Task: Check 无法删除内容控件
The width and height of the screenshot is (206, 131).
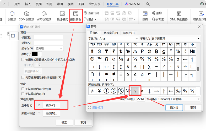Action: point(23,89)
